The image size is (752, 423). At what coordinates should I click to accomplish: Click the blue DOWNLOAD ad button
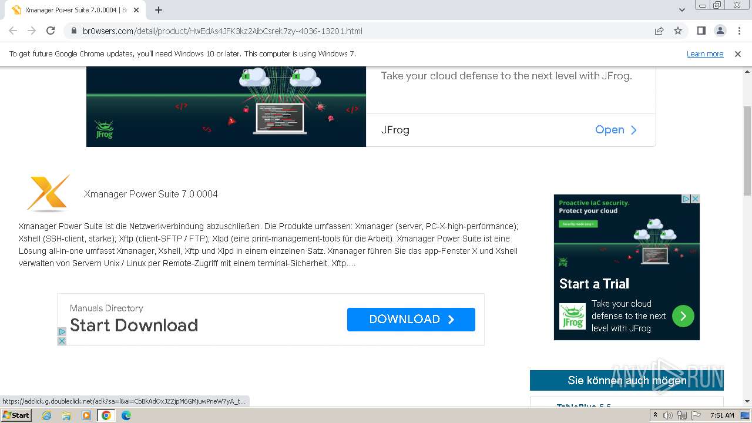point(411,319)
